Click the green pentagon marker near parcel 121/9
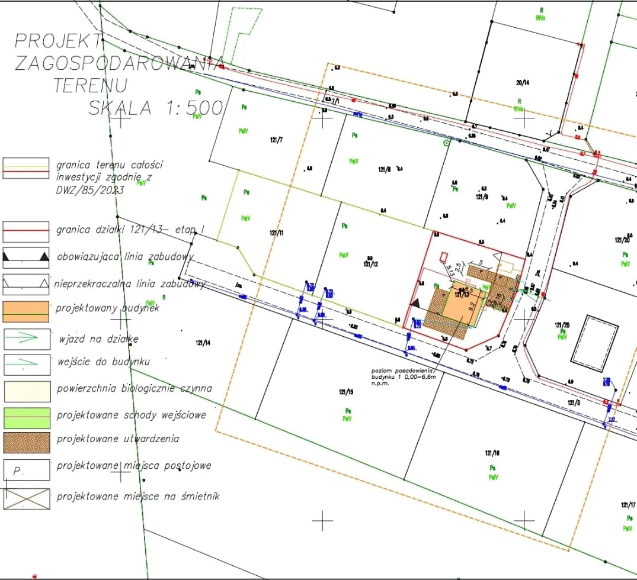 [447, 143]
